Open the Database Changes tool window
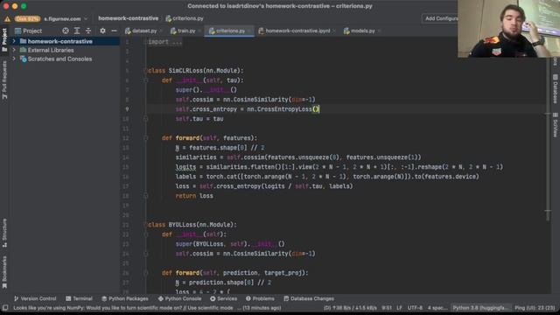Screen dimensions: 560x315 click(309, 298)
